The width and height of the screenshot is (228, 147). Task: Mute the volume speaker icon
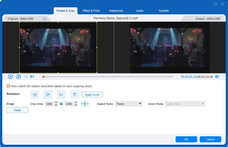(217, 77)
